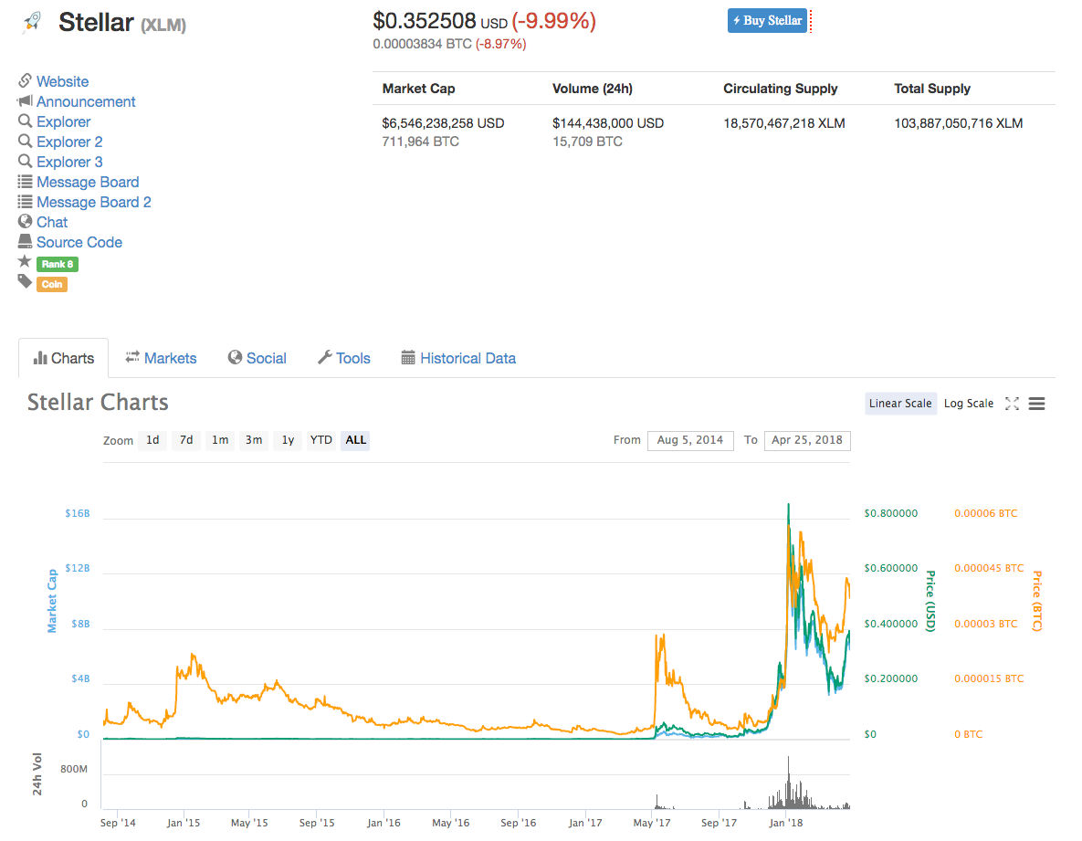Image resolution: width=1082 pixels, height=841 pixels.
Task: Open the Social tab
Action: pos(257,358)
